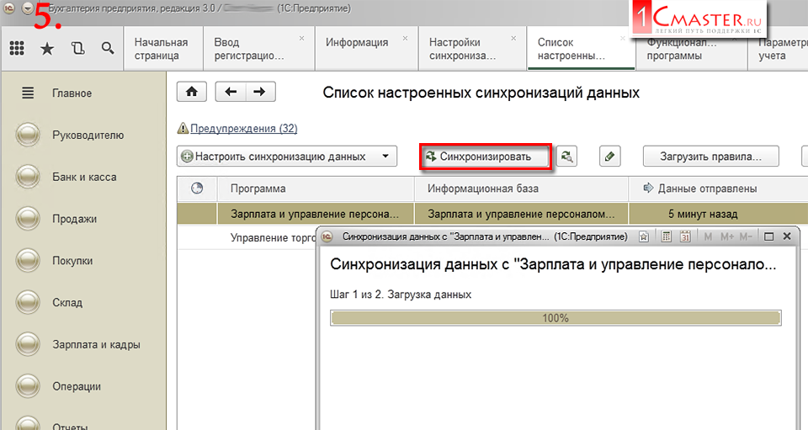
Task: Maximize the synchronization dialog window
Action: pyautogui.click(x=768, y=236)
